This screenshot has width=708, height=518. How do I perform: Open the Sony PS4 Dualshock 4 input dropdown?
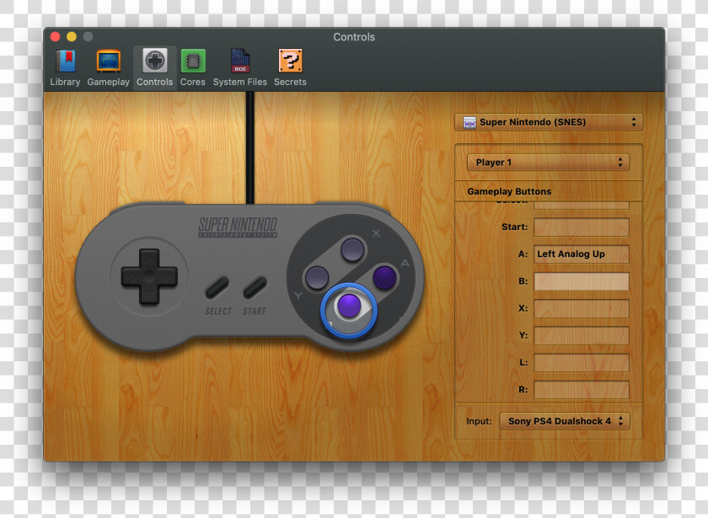point(565,421)
